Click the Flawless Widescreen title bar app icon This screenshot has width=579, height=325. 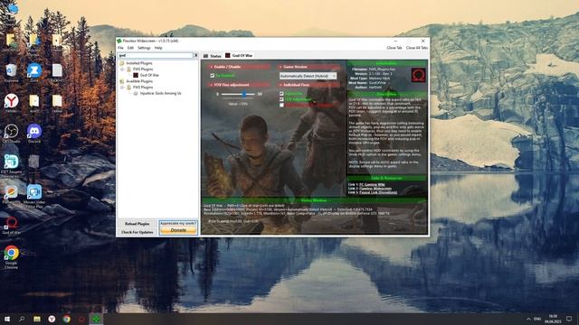[x=119, y=41]
